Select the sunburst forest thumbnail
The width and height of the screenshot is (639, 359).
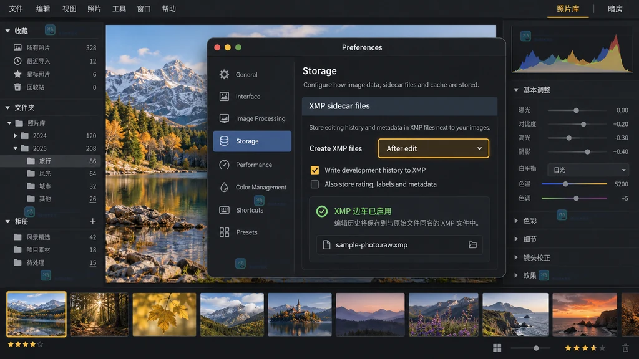[99, 314]
